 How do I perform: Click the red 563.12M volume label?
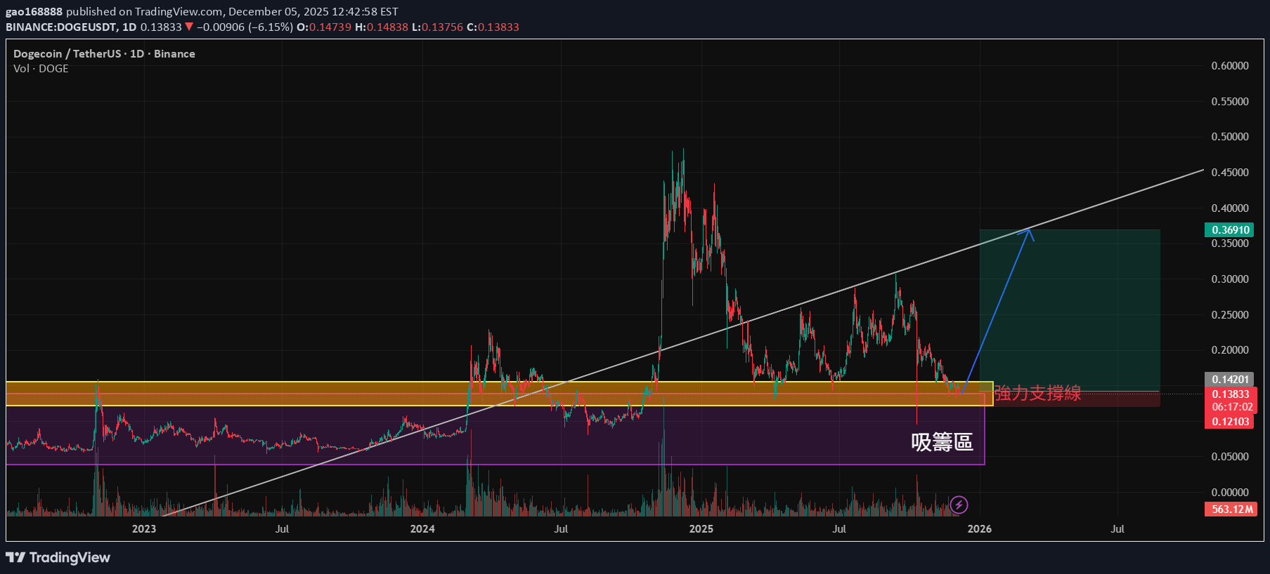click(x=1232, y=509)
